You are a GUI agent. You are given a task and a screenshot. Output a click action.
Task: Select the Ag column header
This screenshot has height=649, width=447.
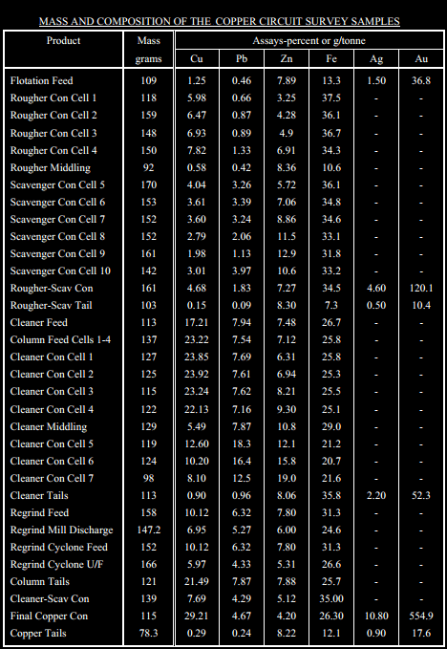tap(376, 59)
